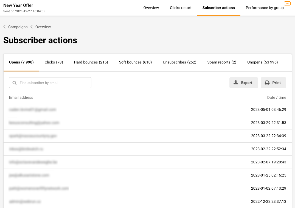This screenshot has width=295, height=208.
Task: Click the chevron before Overview breadcrumb
Action: coord(32,27)
